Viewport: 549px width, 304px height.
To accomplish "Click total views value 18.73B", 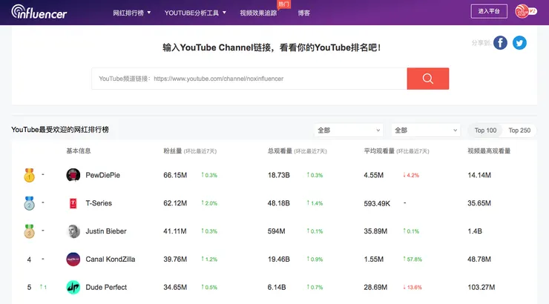I will pos(279,175).
